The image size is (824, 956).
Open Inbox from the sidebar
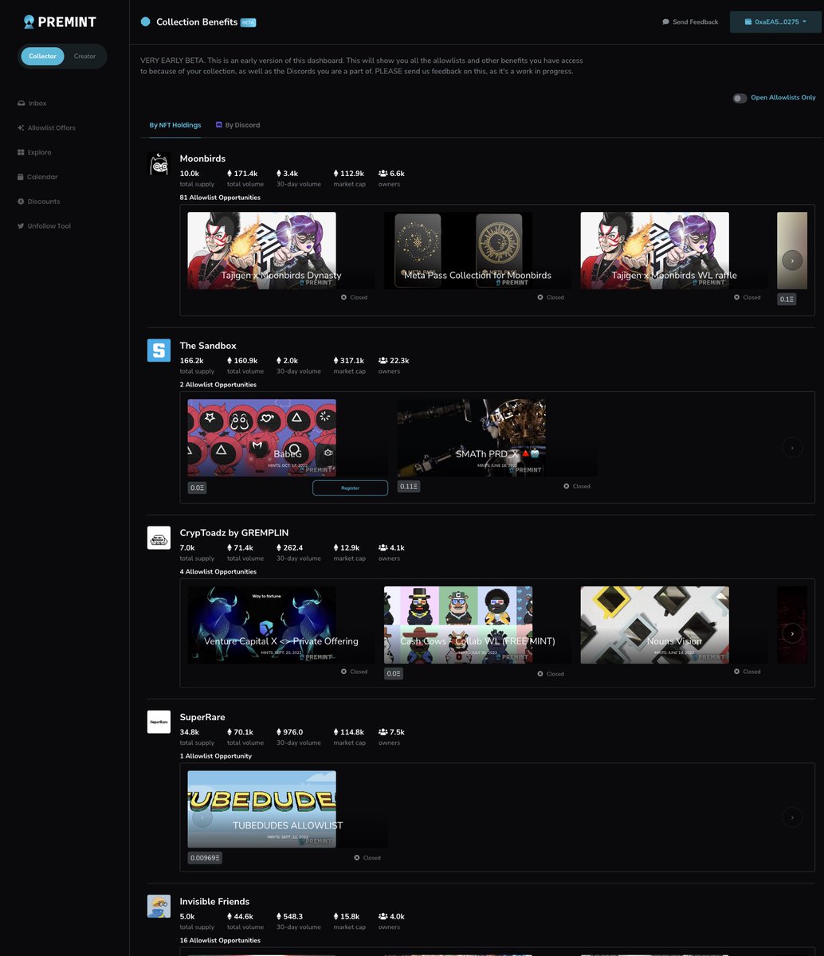[32, 103]
